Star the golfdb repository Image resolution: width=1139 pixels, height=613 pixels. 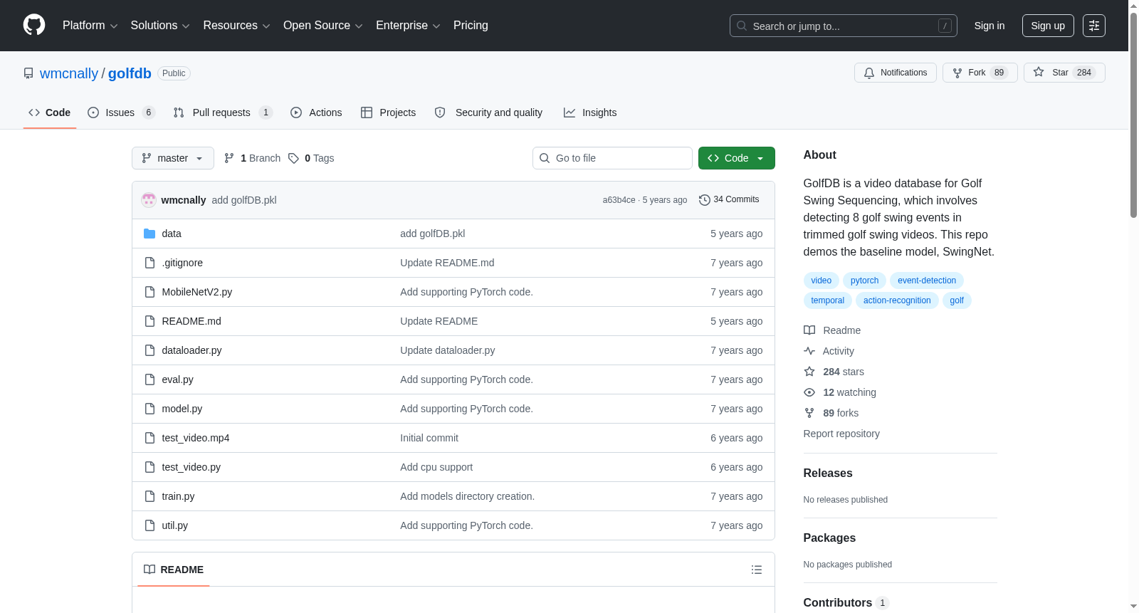(x=1064, y=73)
